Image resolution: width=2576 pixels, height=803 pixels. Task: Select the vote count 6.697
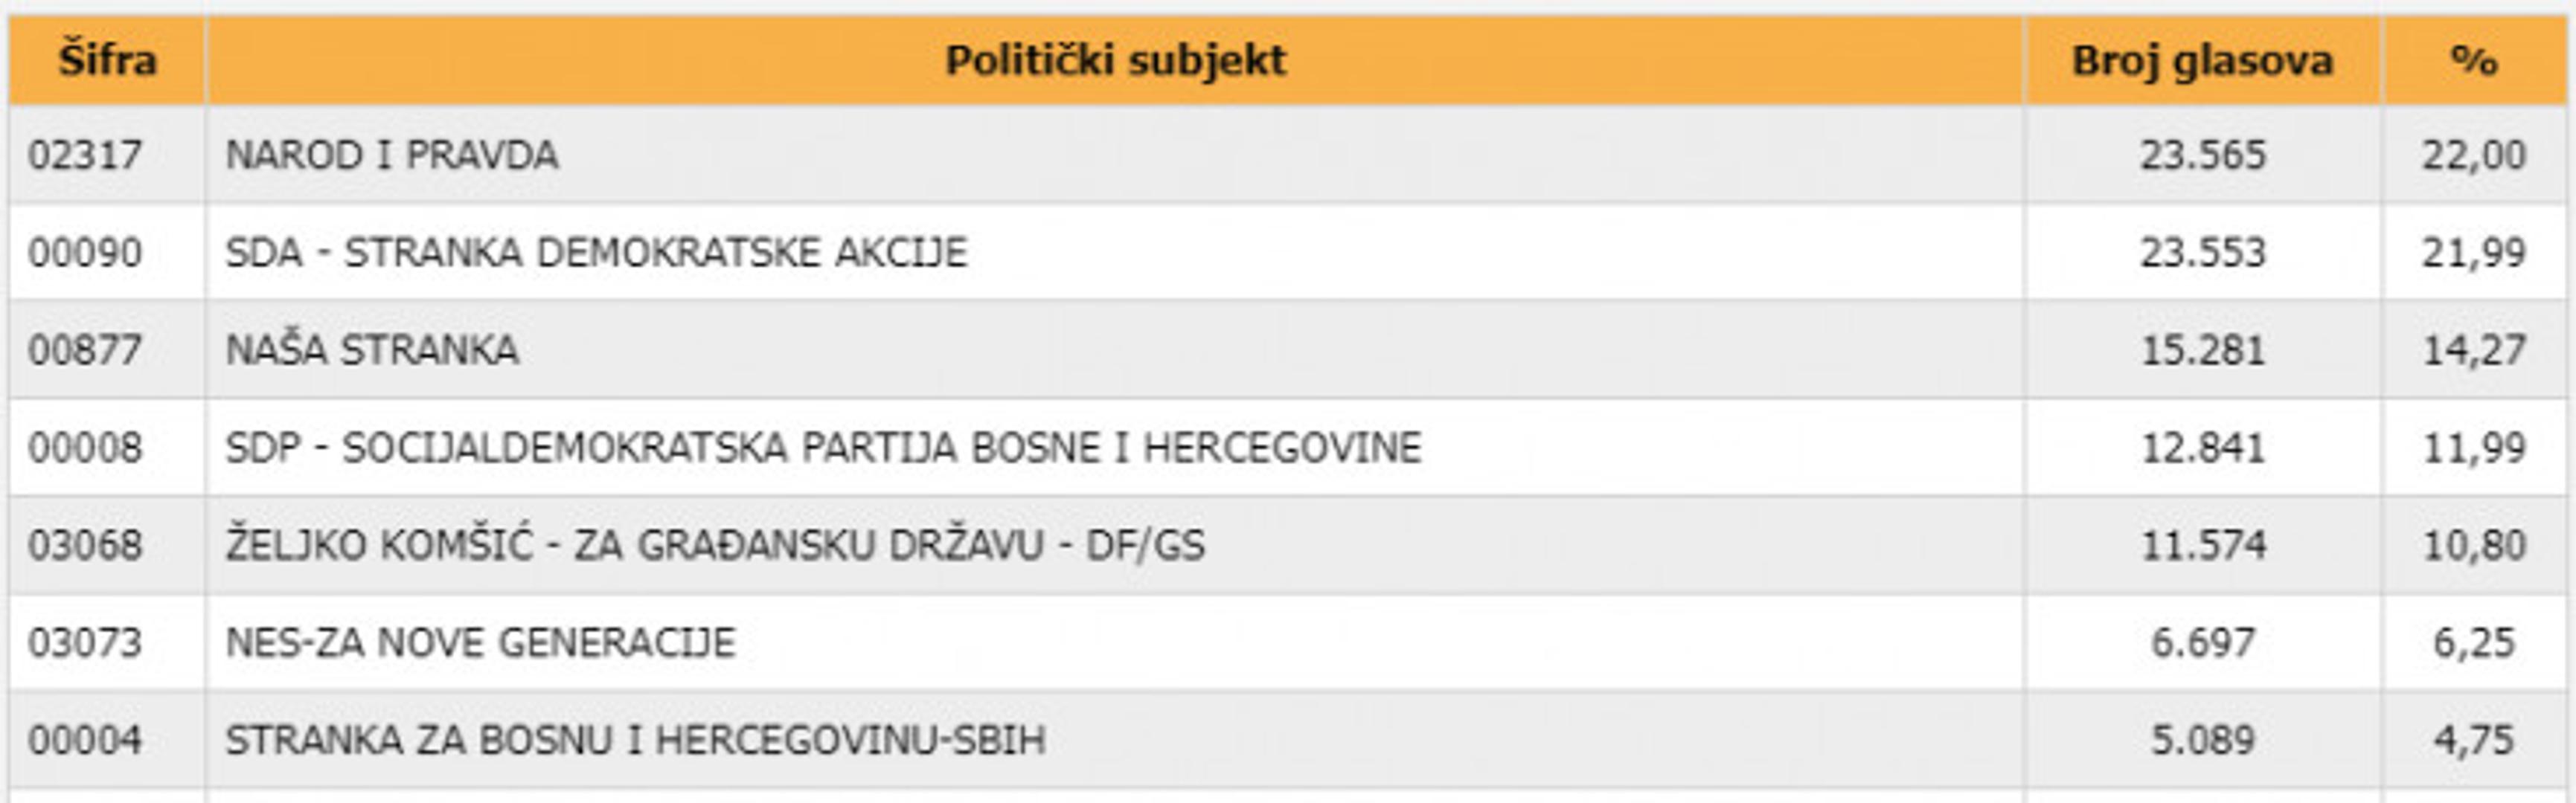2202,642
